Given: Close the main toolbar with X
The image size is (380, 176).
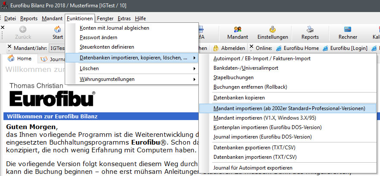Looking at the screenshot, I should [3, 27].
